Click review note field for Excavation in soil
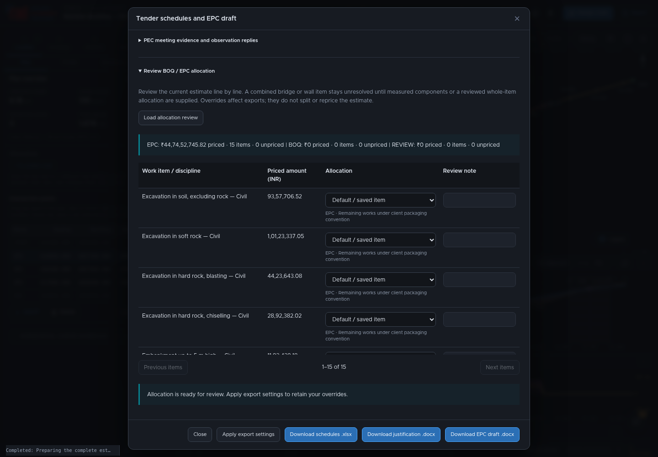This screenshot has width=658, height=457. 479,200
